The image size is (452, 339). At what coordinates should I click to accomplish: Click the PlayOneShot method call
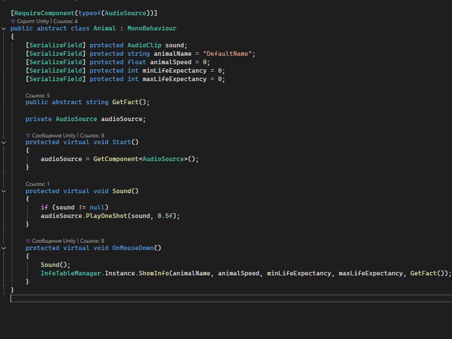tap(108, 216)
